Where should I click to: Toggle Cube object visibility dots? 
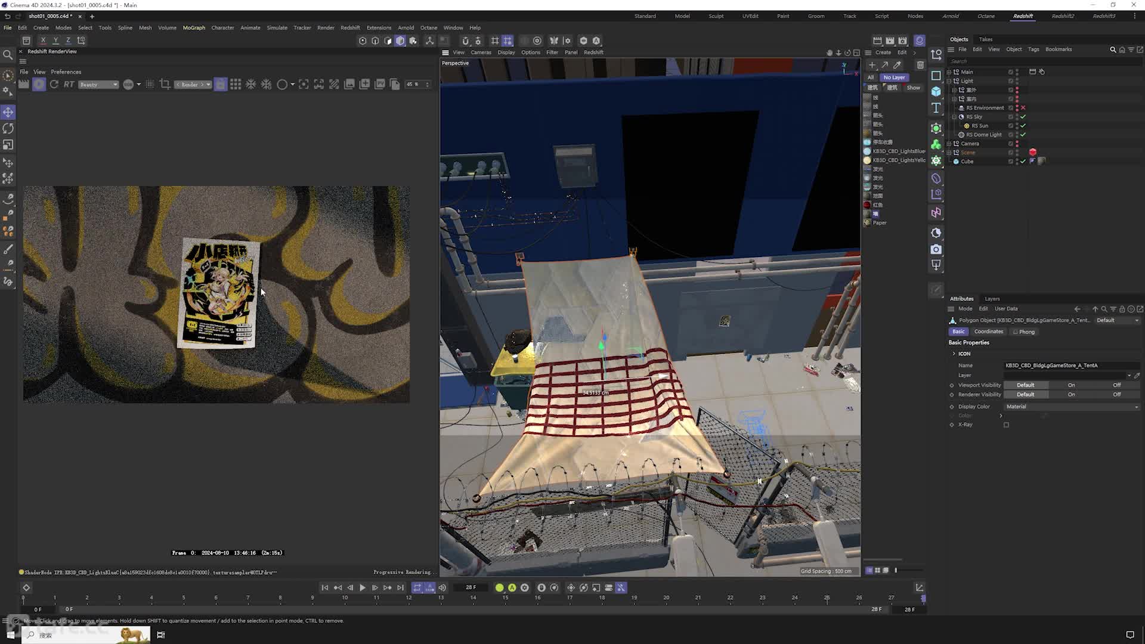point(1017,162)
